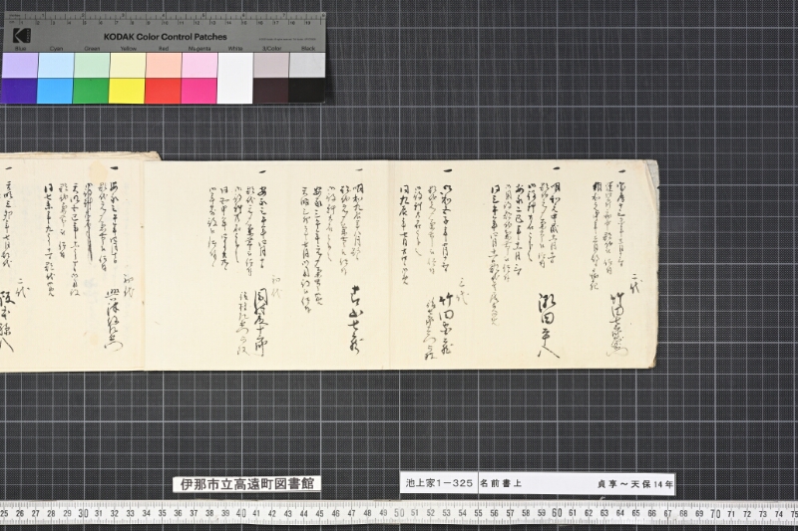Select the saturated green patch
Image resolution: width=798 pixels, height=531 pixels.
tap(92, 91)
